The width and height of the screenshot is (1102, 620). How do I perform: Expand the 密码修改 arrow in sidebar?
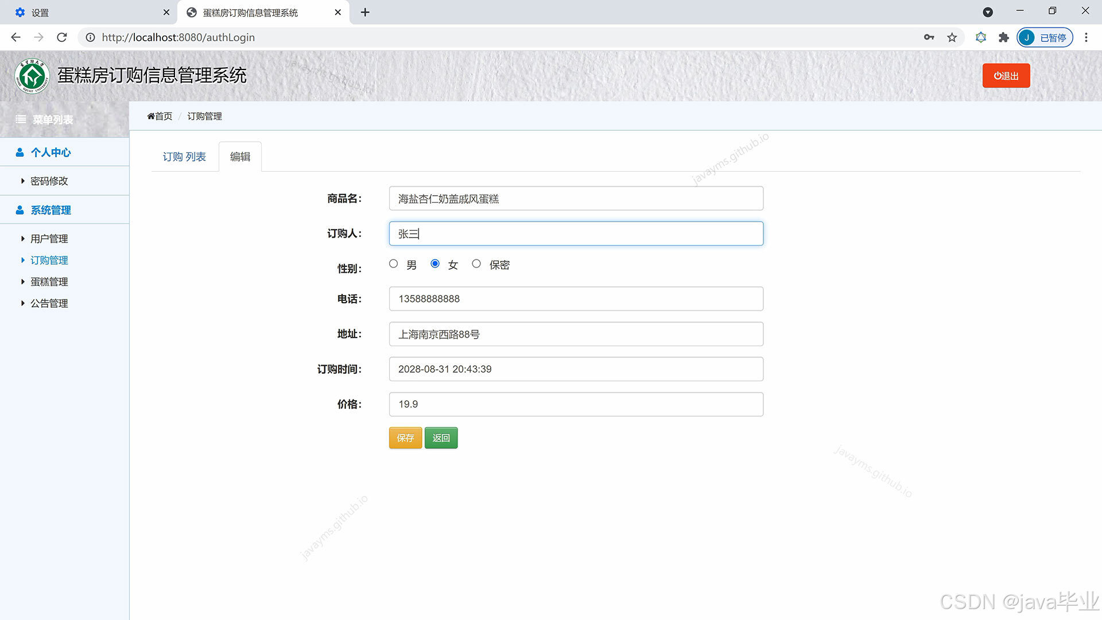click(22, 181)
